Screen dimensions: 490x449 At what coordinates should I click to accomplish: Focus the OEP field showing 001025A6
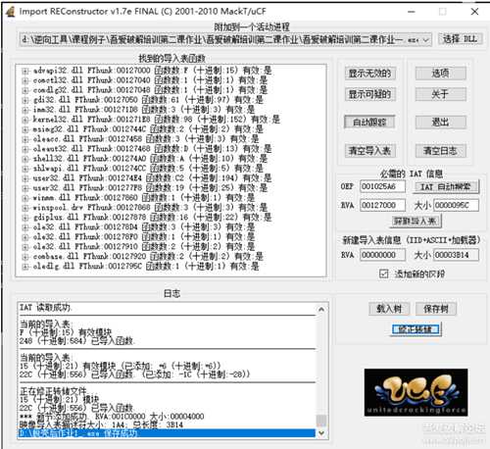point(382,186)
